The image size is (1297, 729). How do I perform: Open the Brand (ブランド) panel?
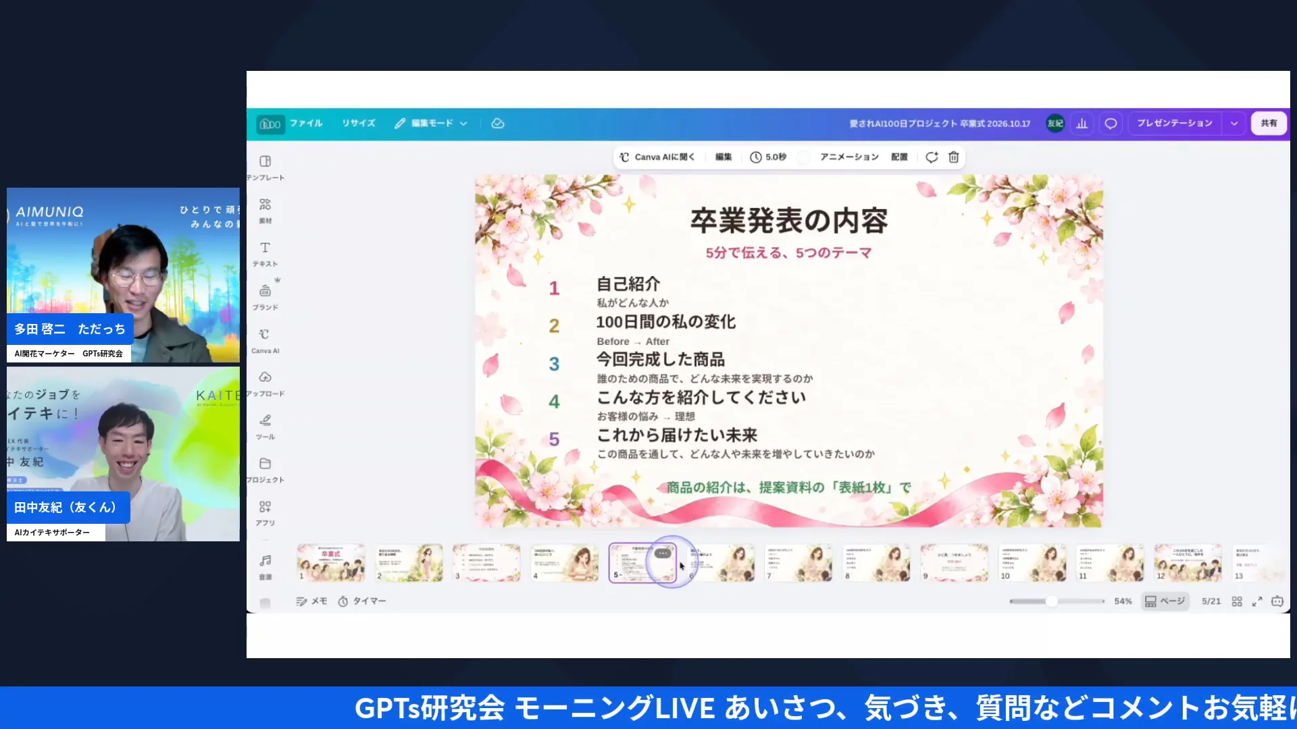(x=265, y=297)
